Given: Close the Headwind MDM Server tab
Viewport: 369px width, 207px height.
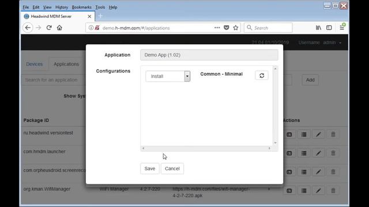Looking at the screenshot, I should coord(89,17).
